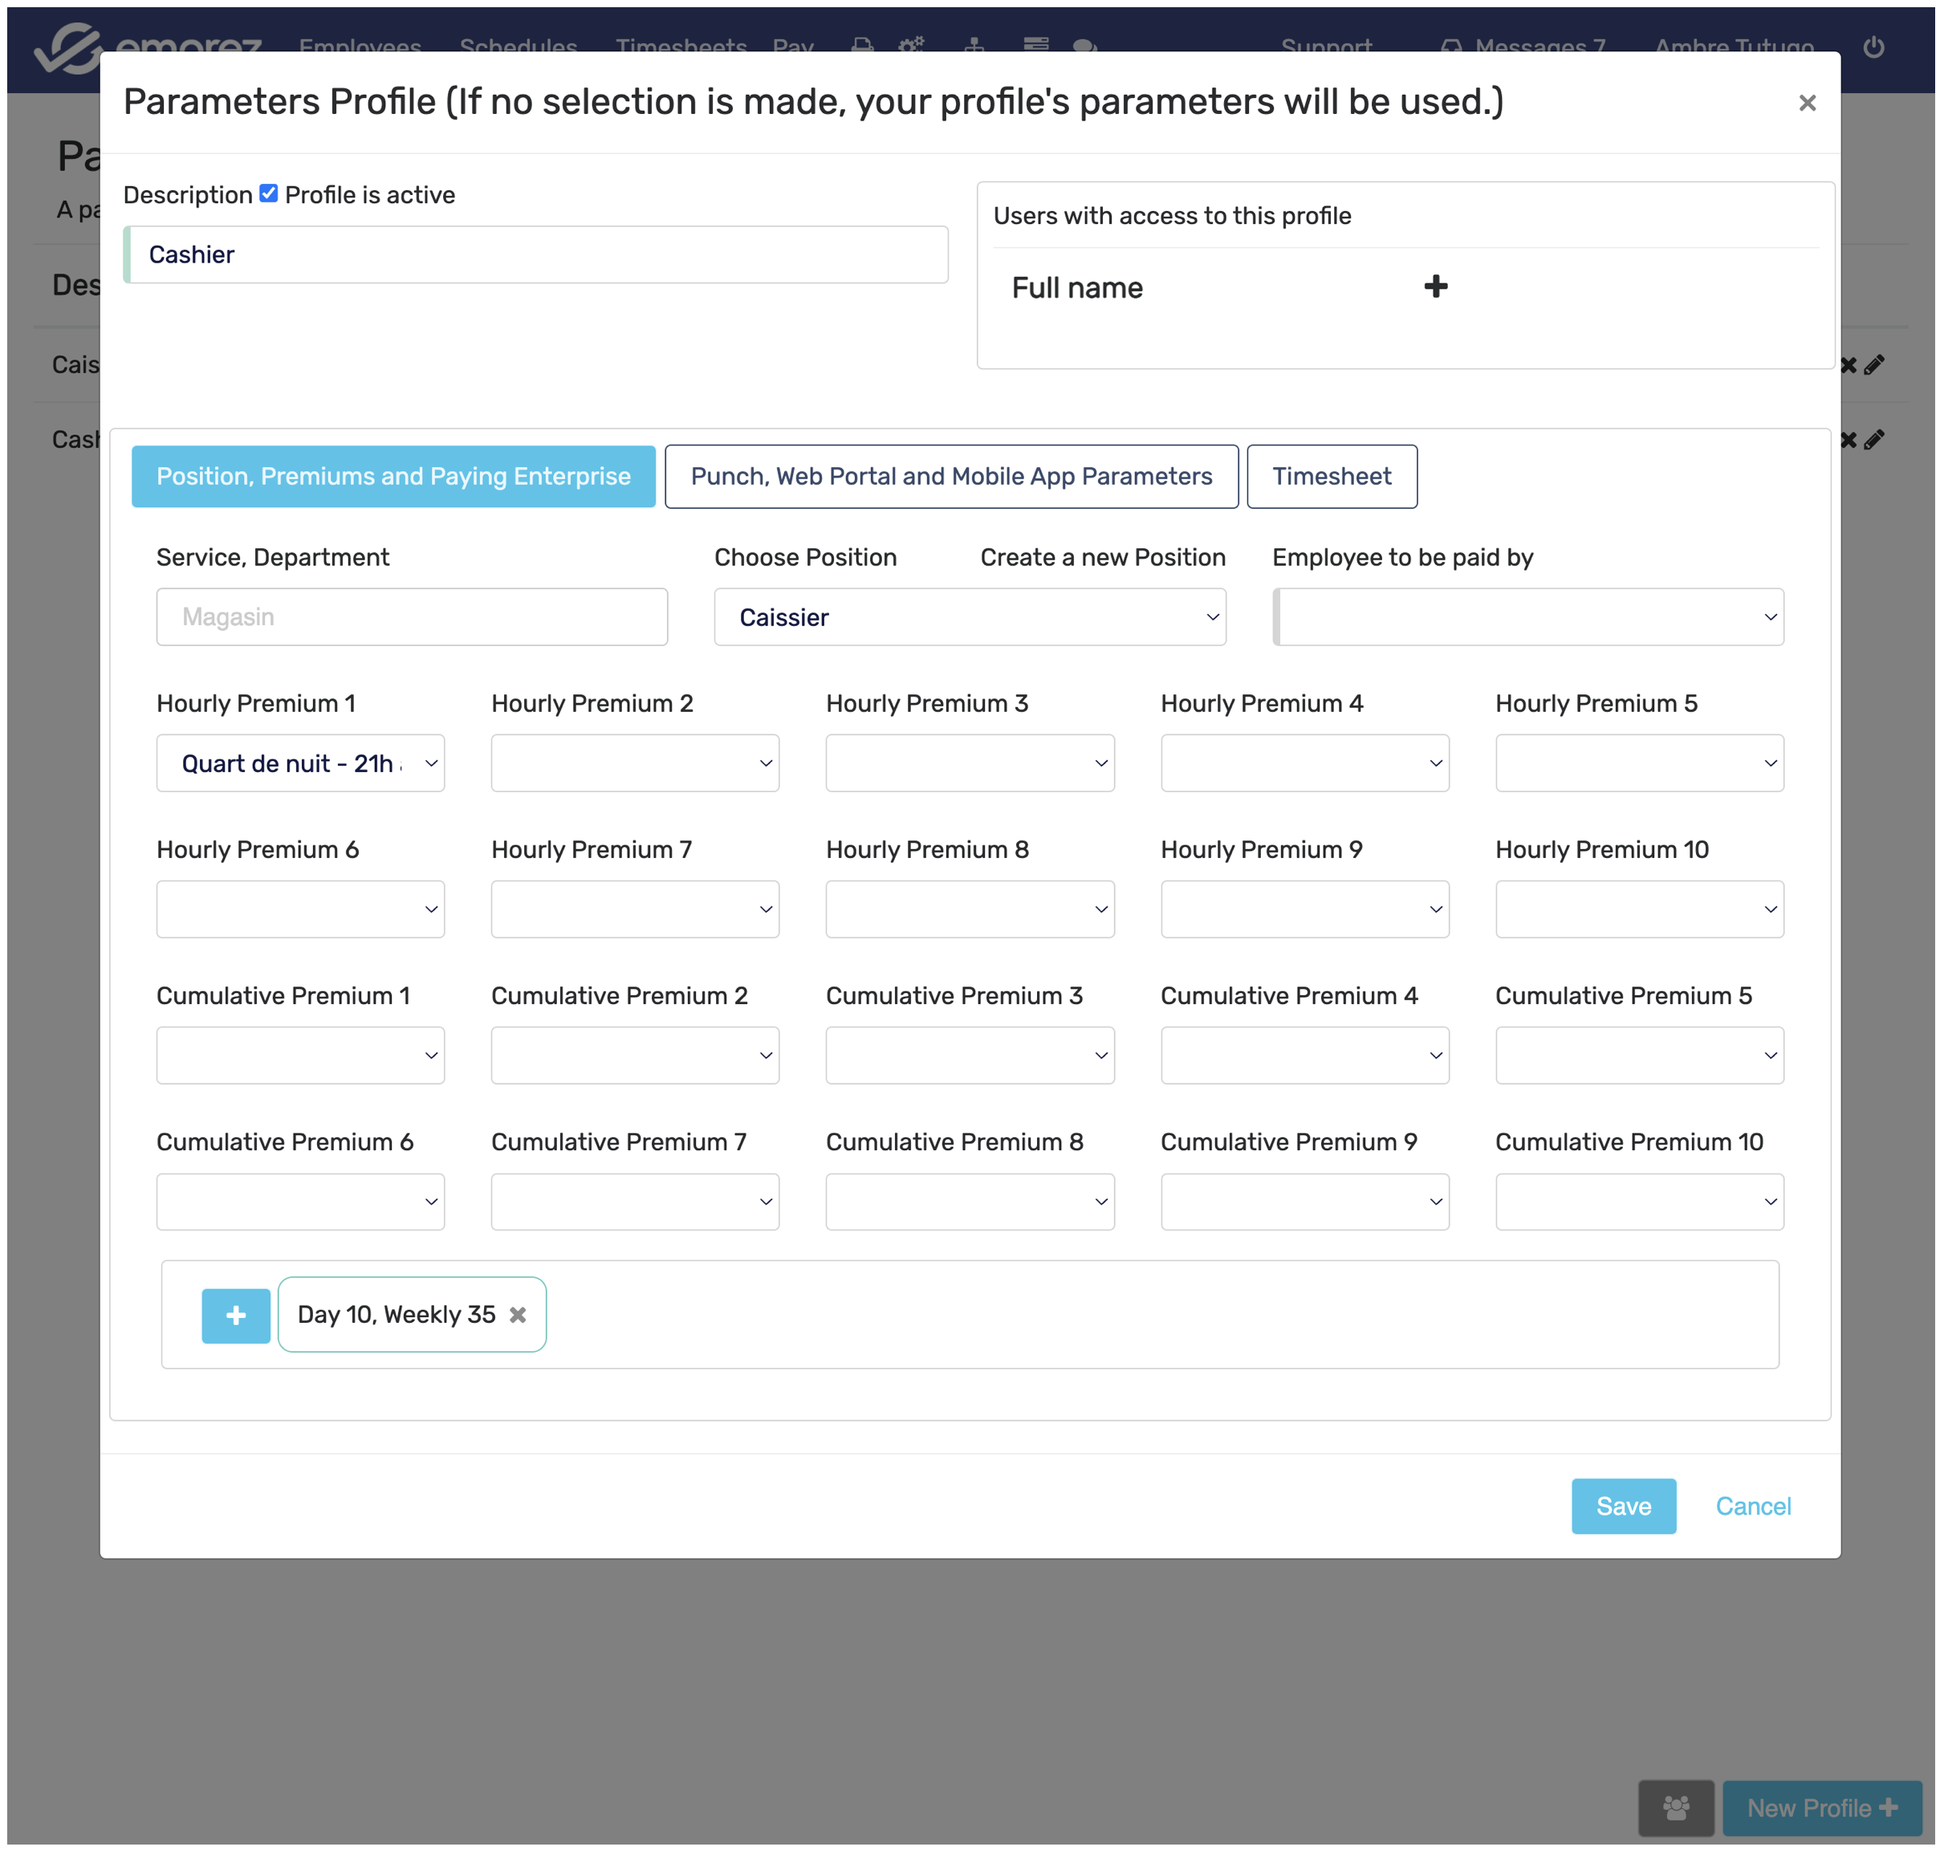Expand the Employee to be paid by dropdown
1944x1859 pixels.
(x=1528, y=617)
